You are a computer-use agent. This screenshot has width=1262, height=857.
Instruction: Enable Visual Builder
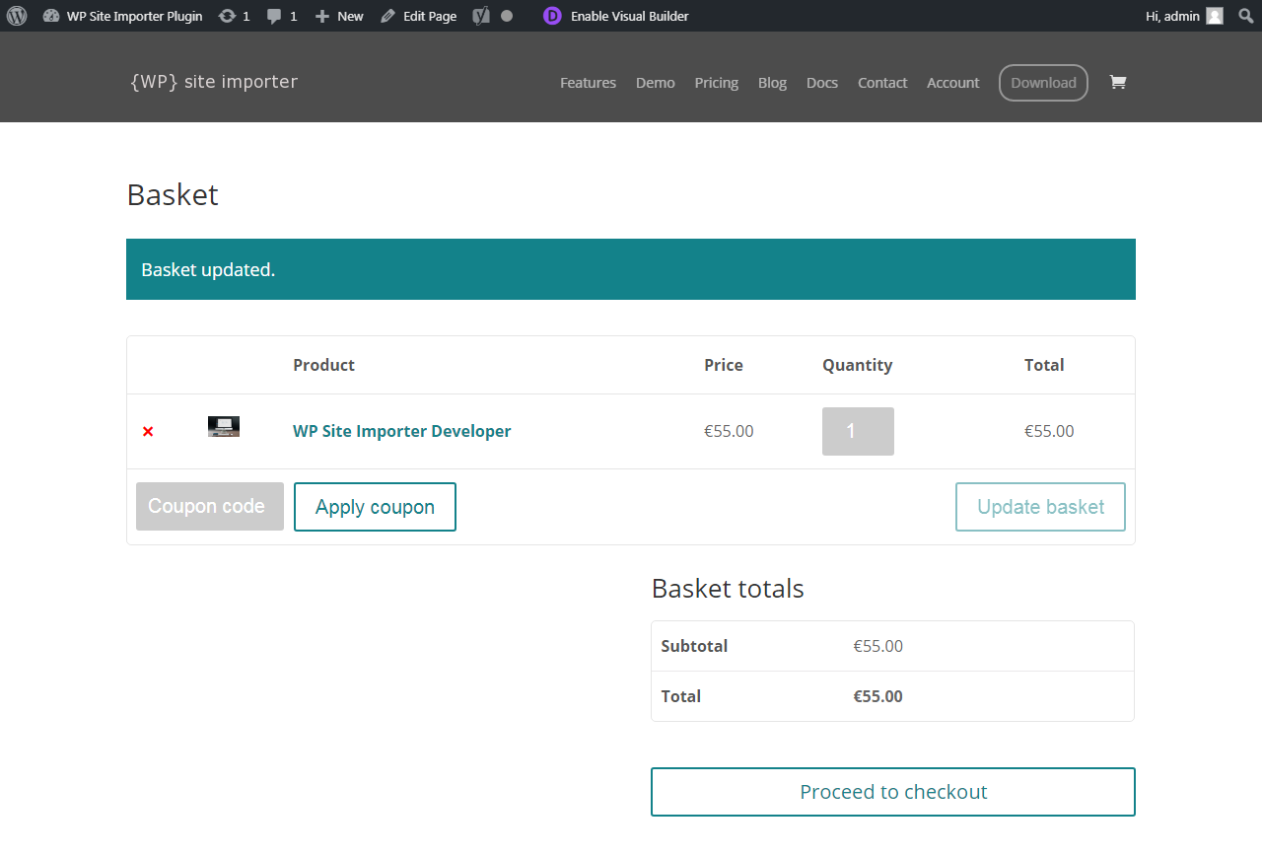point(629,16)
